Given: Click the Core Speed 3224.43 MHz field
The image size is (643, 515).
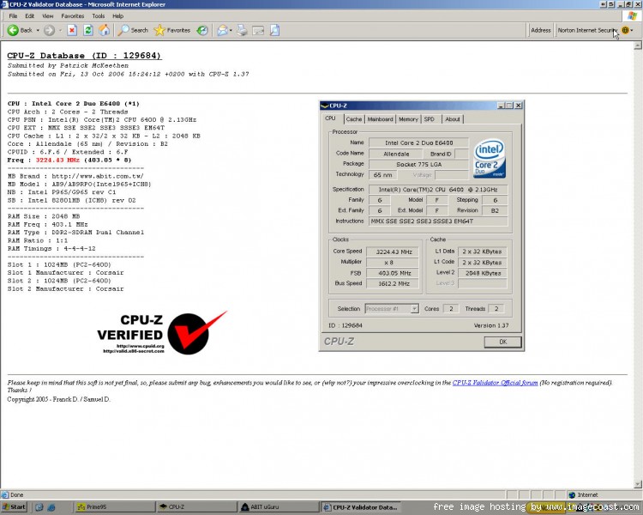Looking at the screenshot, I should tap(393, 251).
